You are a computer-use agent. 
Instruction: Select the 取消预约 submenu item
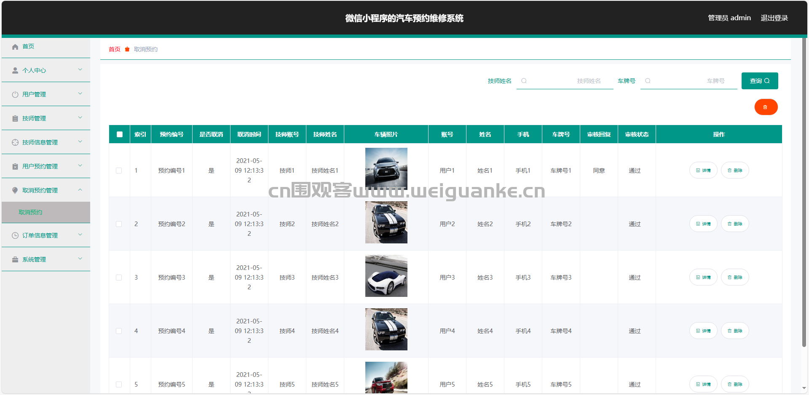click(46, 212)
